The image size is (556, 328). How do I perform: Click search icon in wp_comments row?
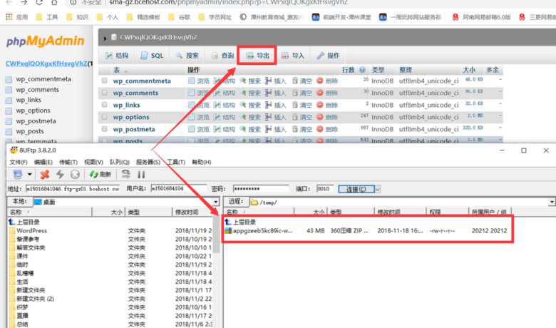pyautogui.click(x=243, y=93)
